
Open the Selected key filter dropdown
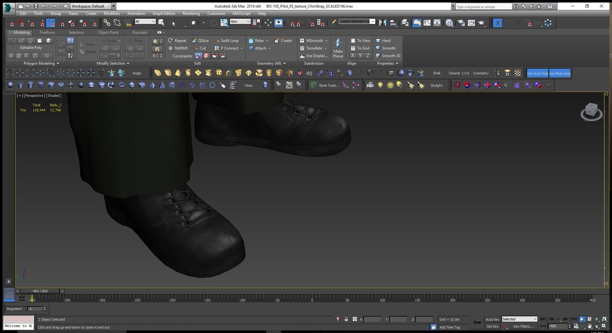pos(519,319)
